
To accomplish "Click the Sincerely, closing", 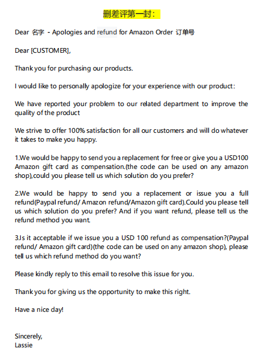I will [x=28, y=336].
